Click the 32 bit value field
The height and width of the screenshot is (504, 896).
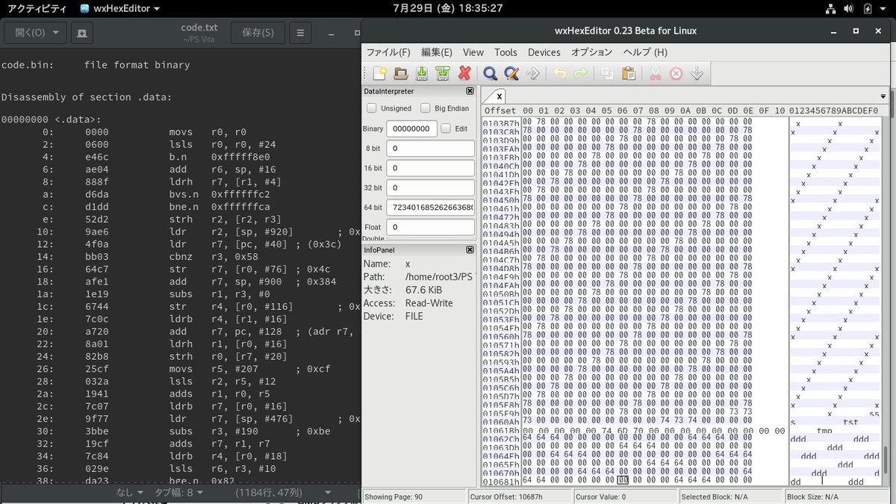[430, 188]
